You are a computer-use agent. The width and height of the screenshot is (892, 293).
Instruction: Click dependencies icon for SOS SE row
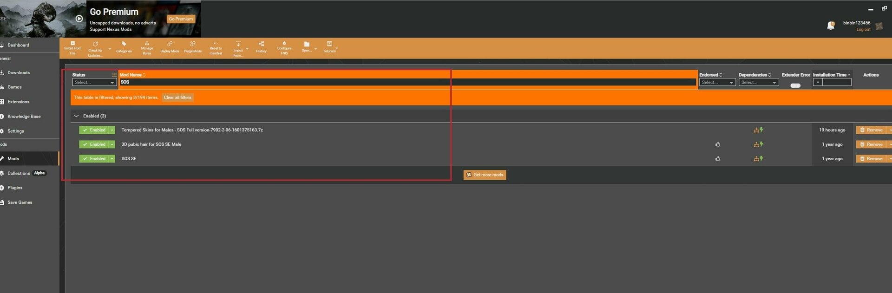coord(758,159)
